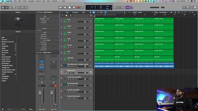Image resolution: width=198 pixels, height=111 pixels.
Task: Click the Rewind transport button
Action: click(x=61, y=7)
